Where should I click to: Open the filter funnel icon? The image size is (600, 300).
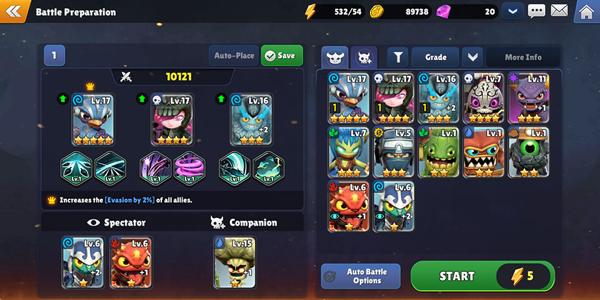[398, 57]
